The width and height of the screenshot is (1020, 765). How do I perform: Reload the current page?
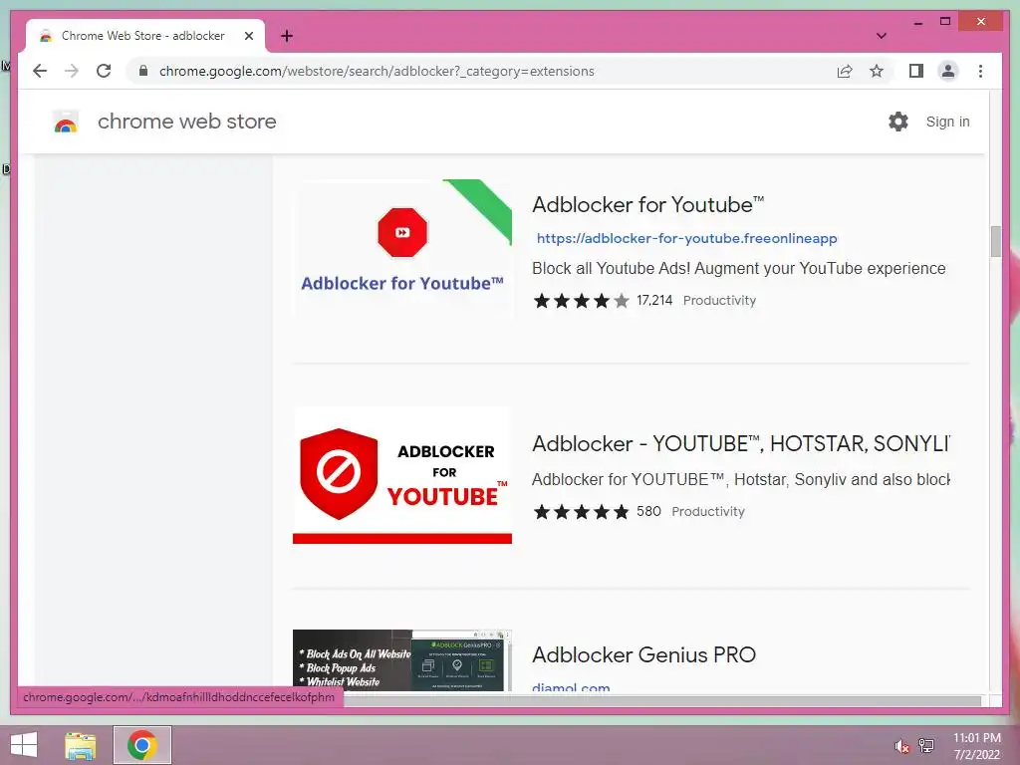(x=104, y=71)
